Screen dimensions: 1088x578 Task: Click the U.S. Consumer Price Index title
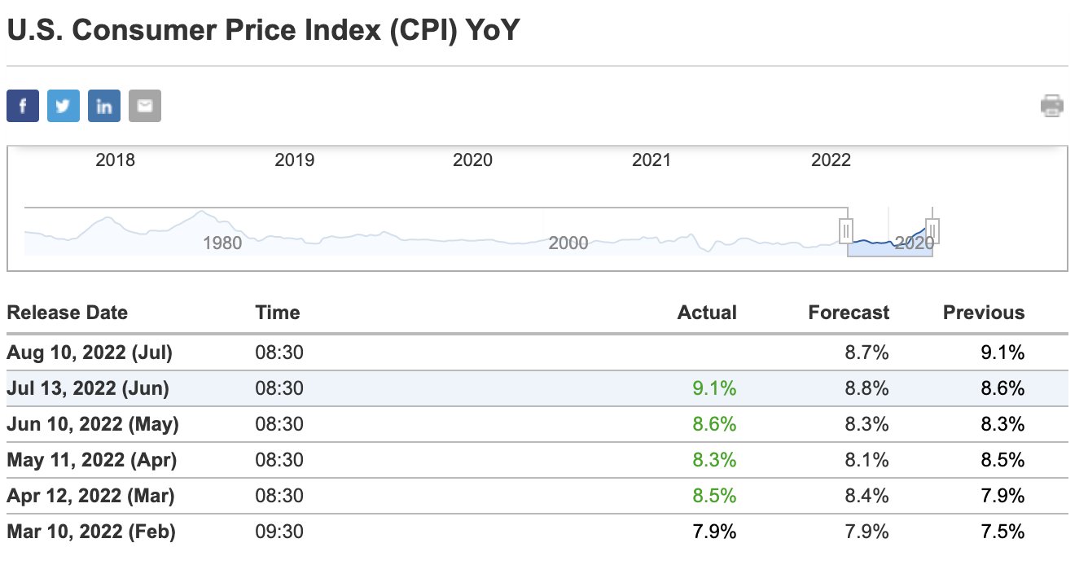click(x=263, y=30)
